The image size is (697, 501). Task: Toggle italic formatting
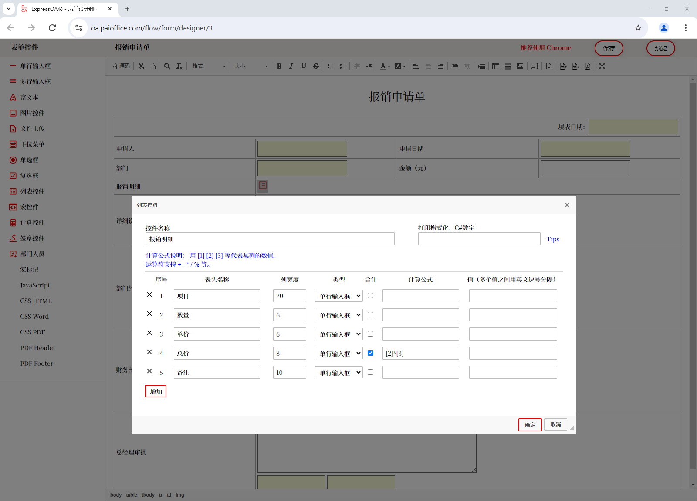click(x=291, y=66)
